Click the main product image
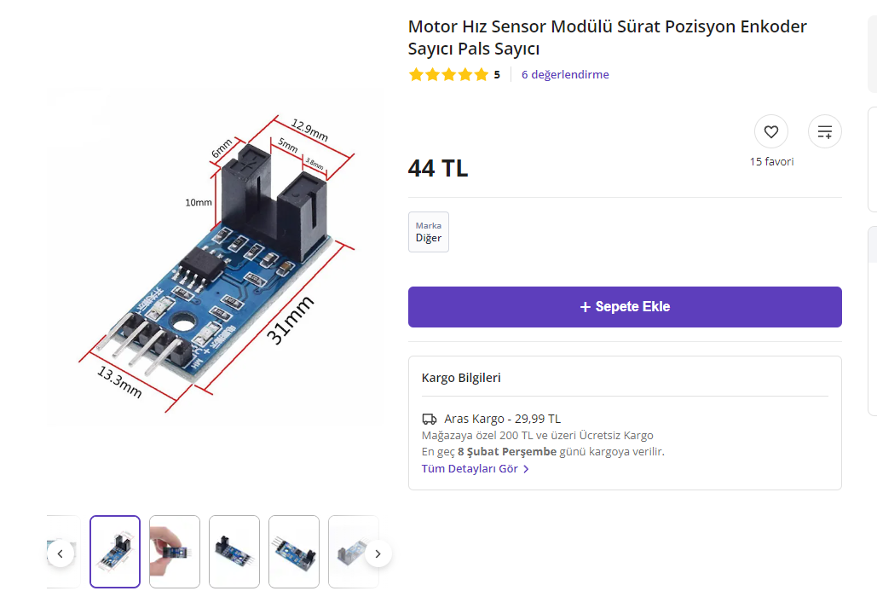The width and height of the screenshot is (877, 591). tap(215, 258)
